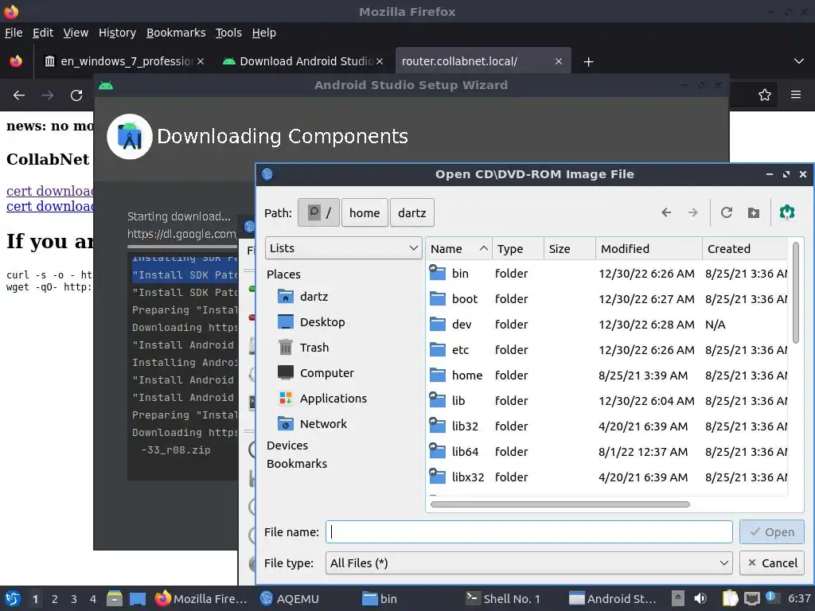Select the dev folder icon
The image size is (815, 611).
[437, 325]
